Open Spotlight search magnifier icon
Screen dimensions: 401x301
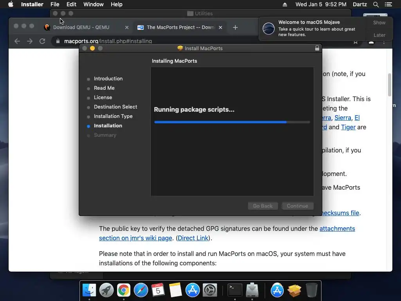point(376,4)
